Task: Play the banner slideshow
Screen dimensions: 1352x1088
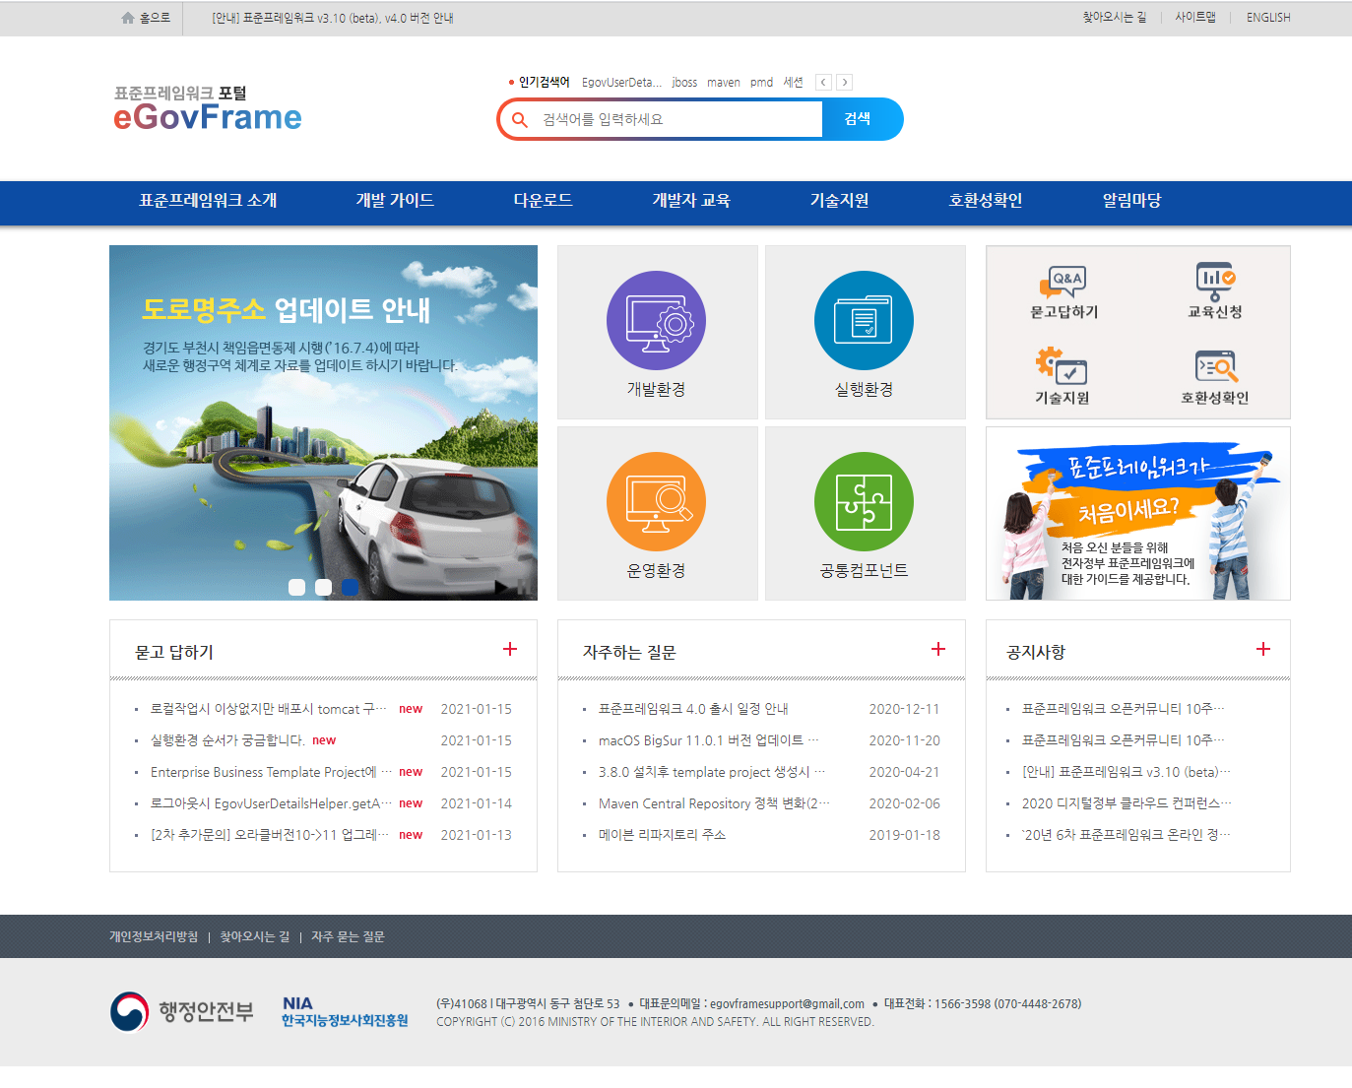Action: coord(502,588)
